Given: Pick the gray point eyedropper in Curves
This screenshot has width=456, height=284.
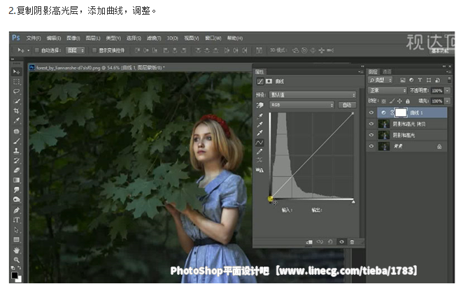Looking at the screenshot, I should point(259,125).
